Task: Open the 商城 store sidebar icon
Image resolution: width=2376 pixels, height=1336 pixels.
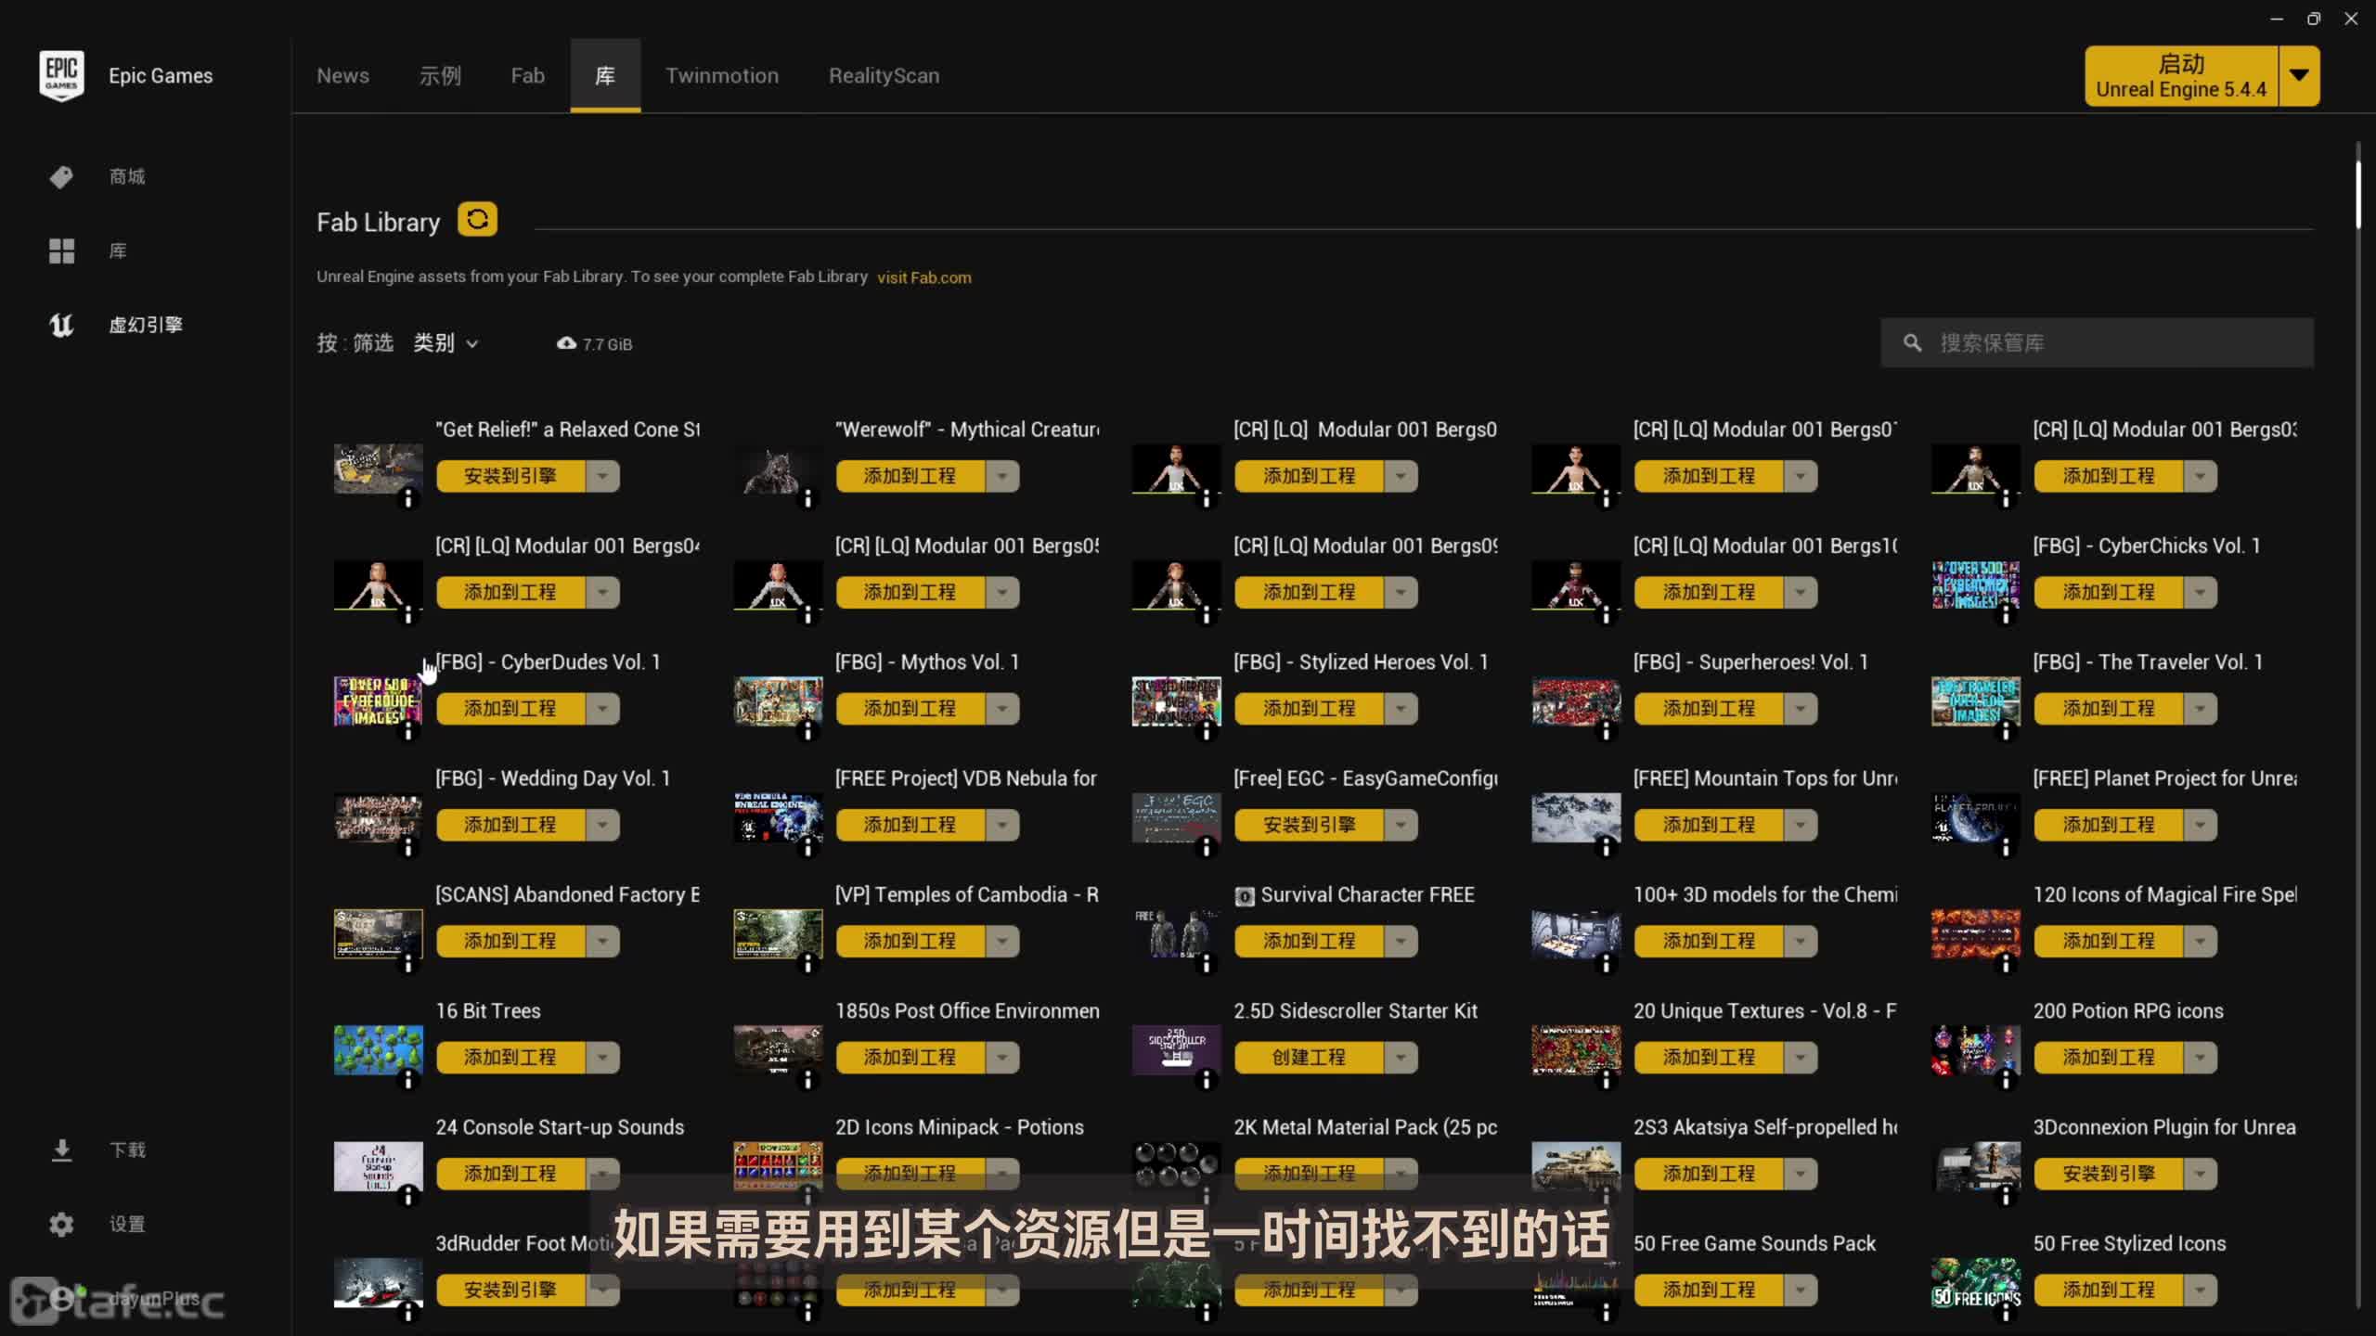Action: coord(61,176)
